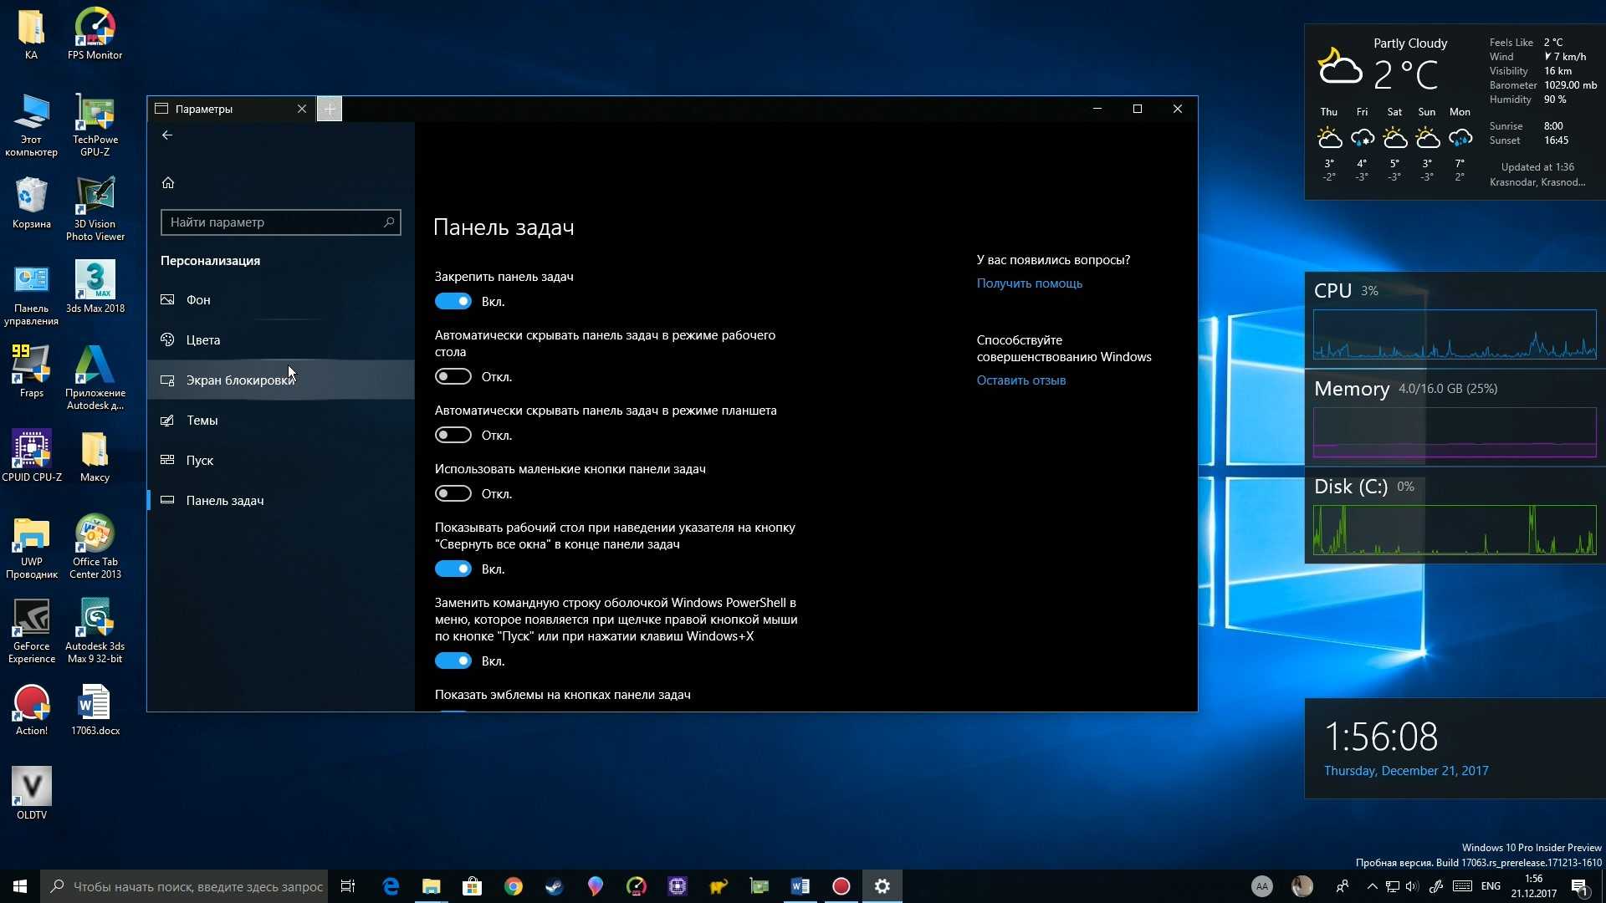Select 'Персонализация' section in sidebar
The height and width of the screenshot is (903, 1606).
pyautogui.click(x=210, y=259)
